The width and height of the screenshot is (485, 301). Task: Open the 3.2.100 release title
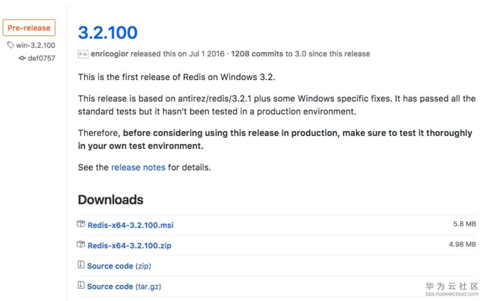(x=108, y=33)
